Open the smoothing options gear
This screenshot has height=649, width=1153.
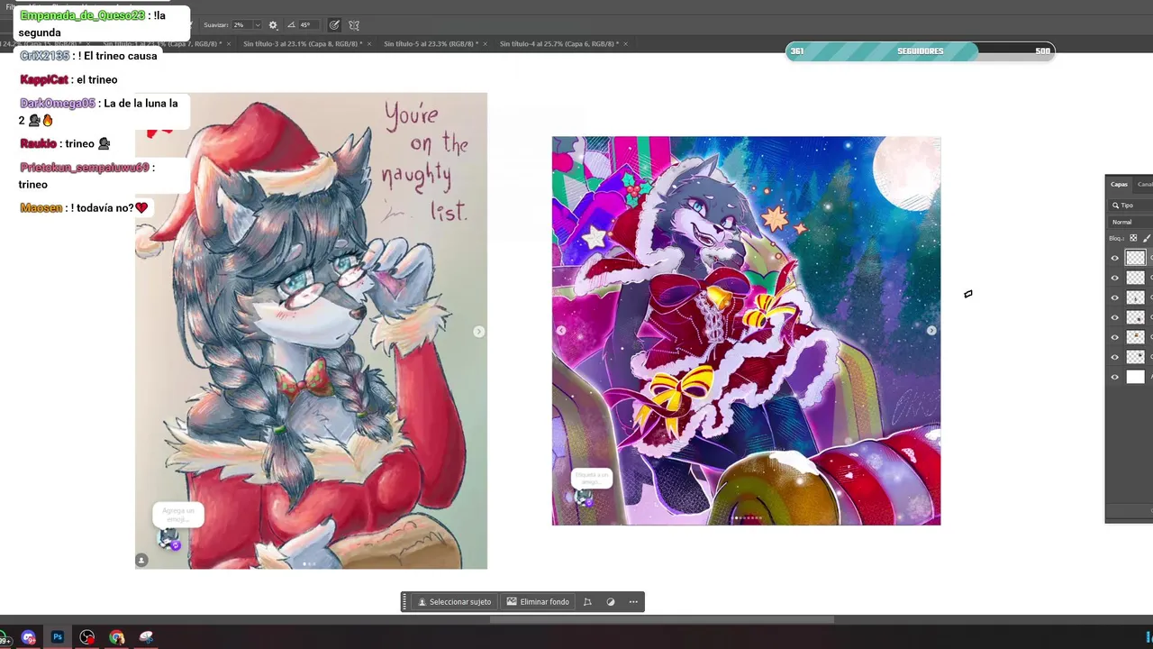(273, 25)
